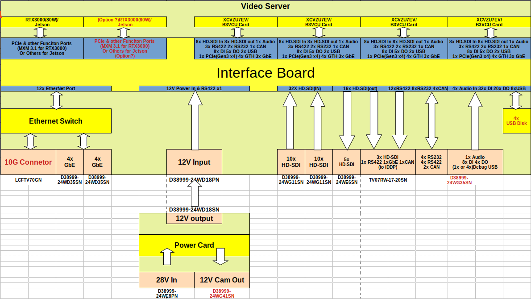
Task: Click the red 10G Connetor box
Action: coord(28,162)
